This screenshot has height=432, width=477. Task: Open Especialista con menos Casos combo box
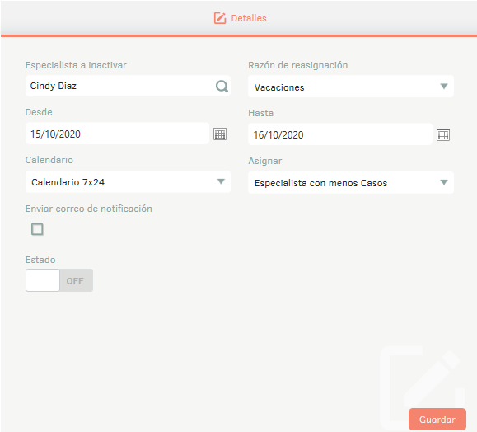tap(351, 183)
